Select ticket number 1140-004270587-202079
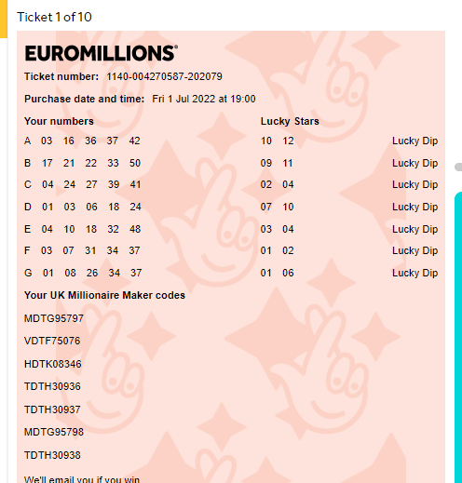462x483 pixels. 164,76
